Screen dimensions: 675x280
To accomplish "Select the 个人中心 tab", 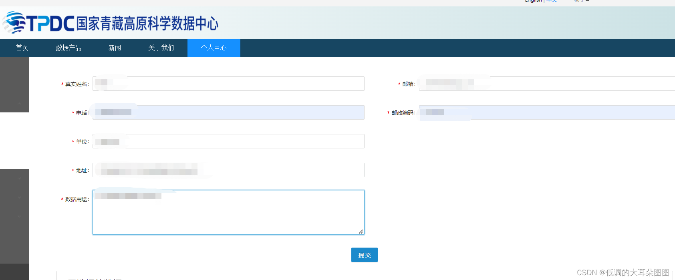I will [214, 48].
